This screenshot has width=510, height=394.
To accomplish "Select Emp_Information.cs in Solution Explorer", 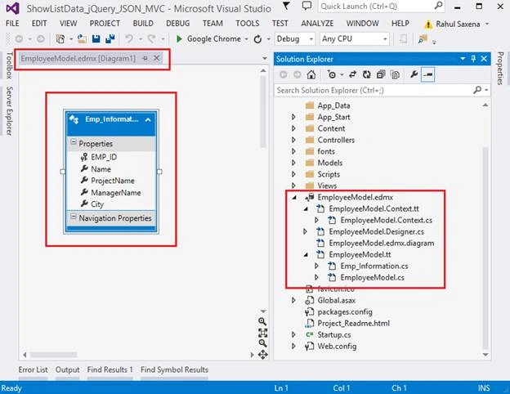I will (374, 266).
